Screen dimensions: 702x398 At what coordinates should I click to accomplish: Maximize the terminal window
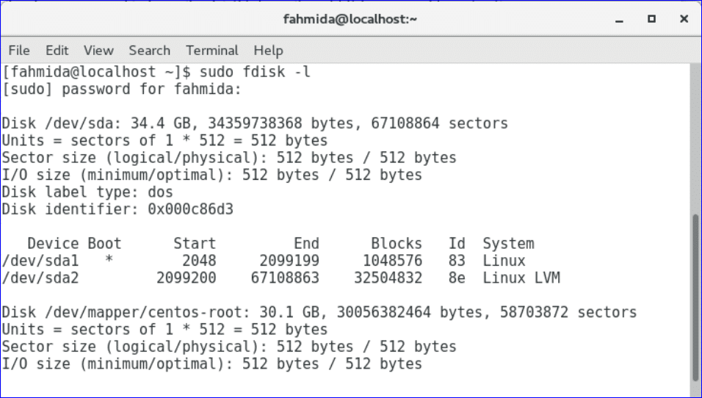651,19
